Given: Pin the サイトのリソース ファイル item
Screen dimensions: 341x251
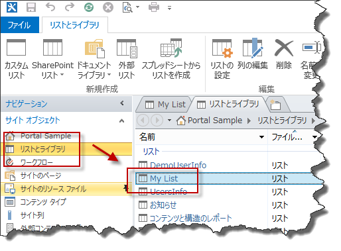Looking at the screenshot, I should click(126, 188).
